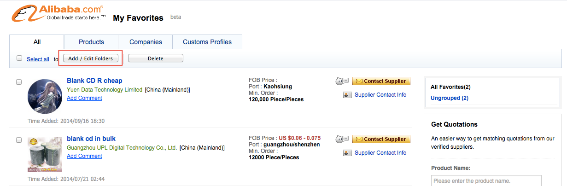
Task: Click contact card icon for Guangzhou UPL supplier
Action: coord(347,153)
